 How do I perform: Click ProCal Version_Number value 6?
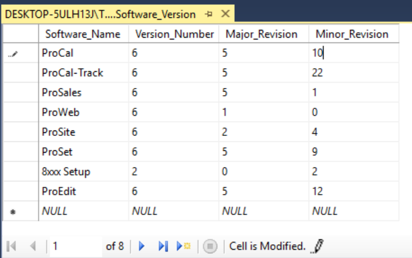click(174, 53)
